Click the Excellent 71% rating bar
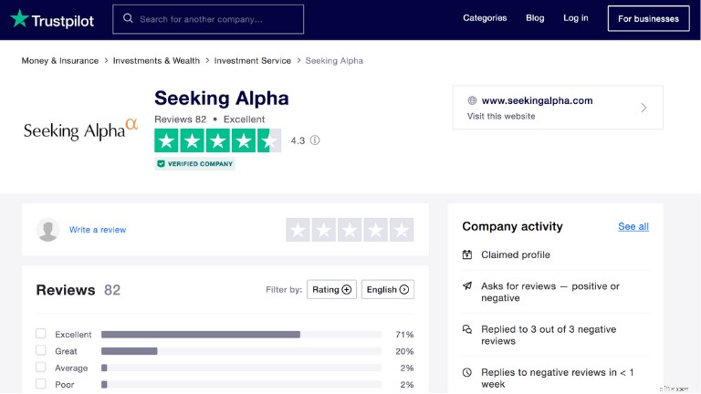701x394 pixels. [241, 335]
